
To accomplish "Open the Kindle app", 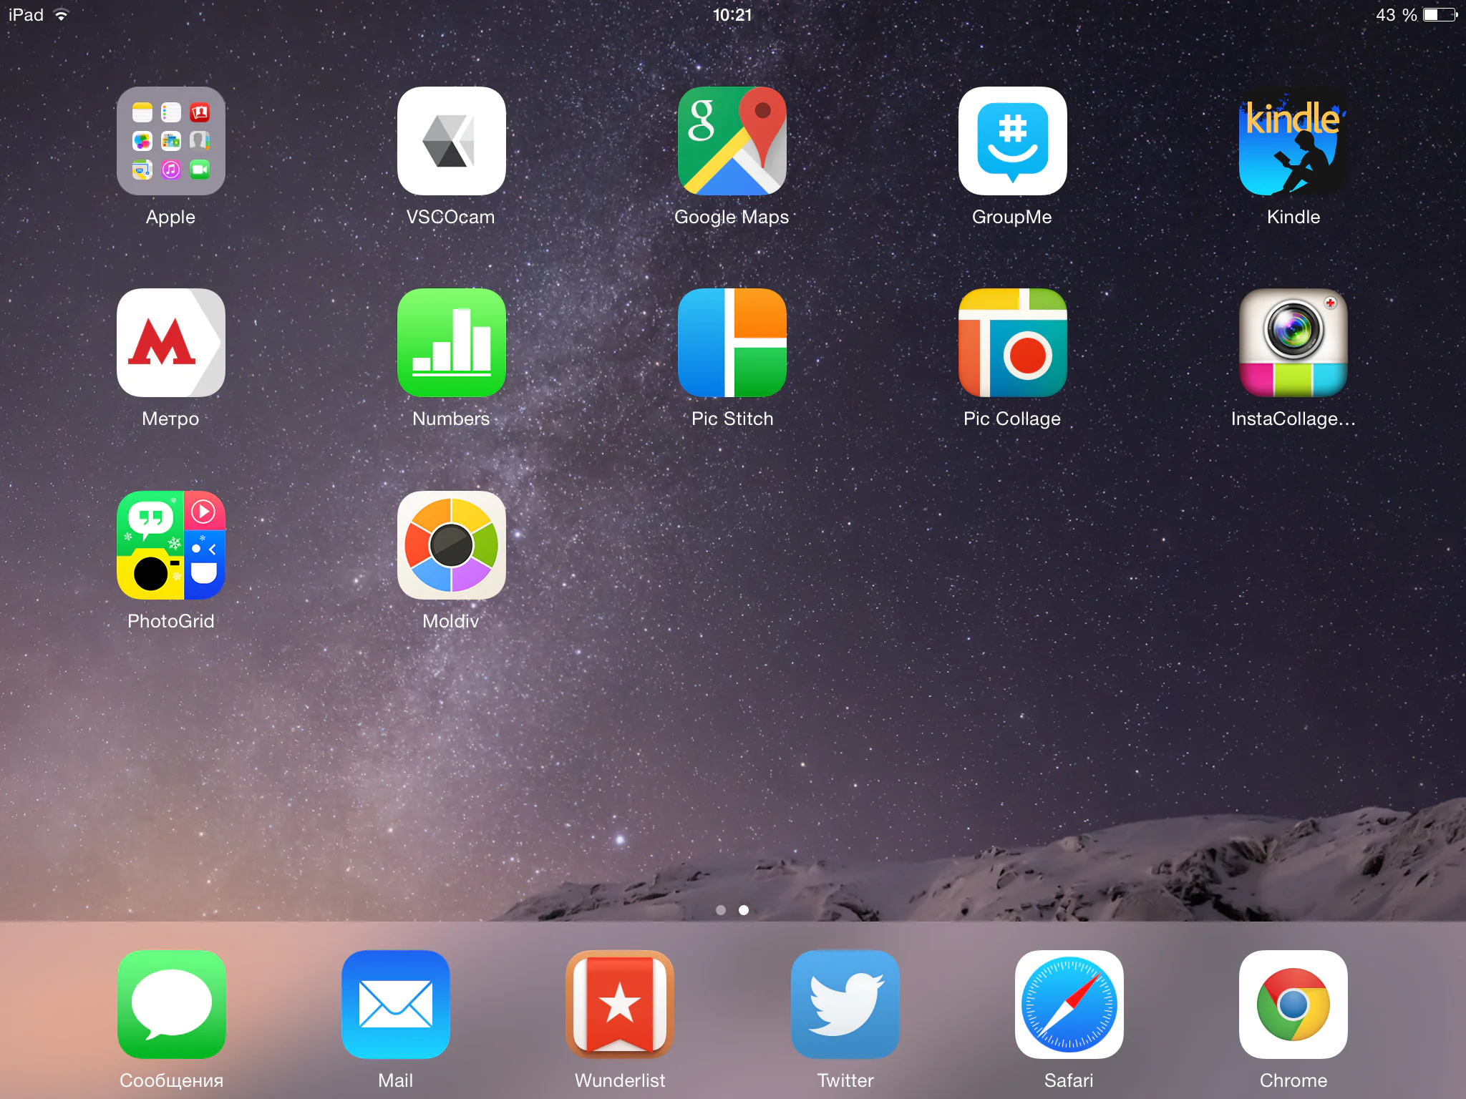I will point(1293,141).
